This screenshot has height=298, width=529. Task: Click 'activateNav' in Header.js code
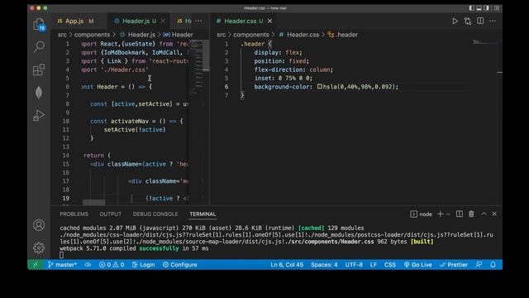pos(130,121)
